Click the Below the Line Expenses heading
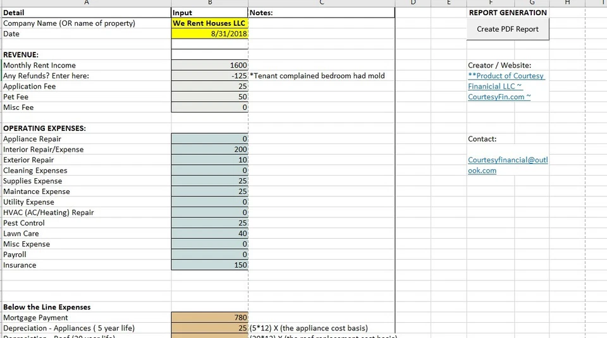The height and width of the screenshot is (338, 607). (x=47, y=307)
